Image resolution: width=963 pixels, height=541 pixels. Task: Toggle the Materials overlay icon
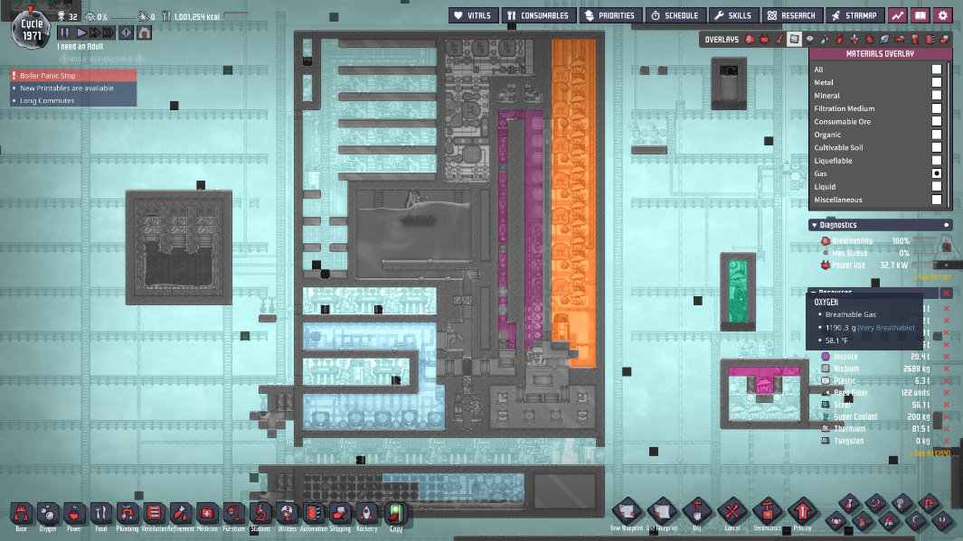click(794, 39)
